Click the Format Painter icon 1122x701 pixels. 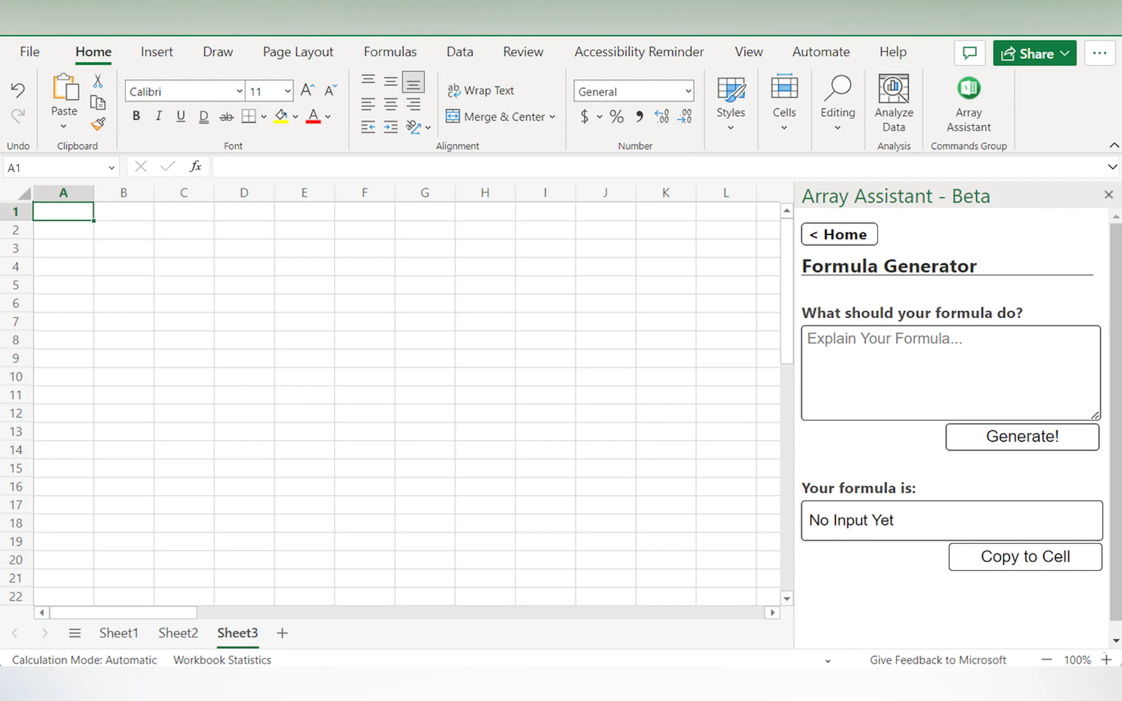click(x=98, y=124)
